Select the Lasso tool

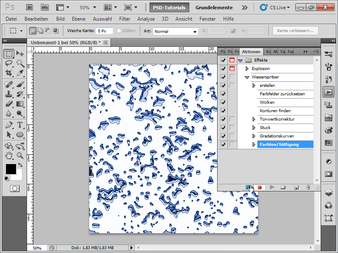9,63
